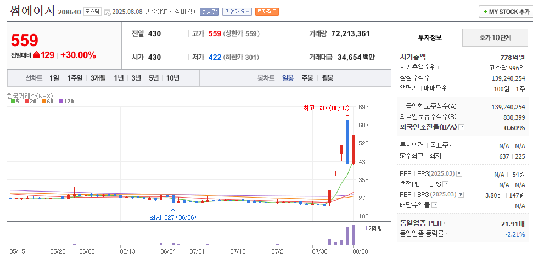Select the 3개월 line chart period
This screenshot has height=270, width=533.
coord(98,78)
